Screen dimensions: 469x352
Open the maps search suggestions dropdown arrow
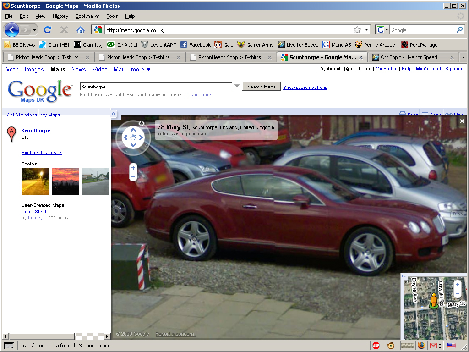pyautogui.click(x=237, y=86)
